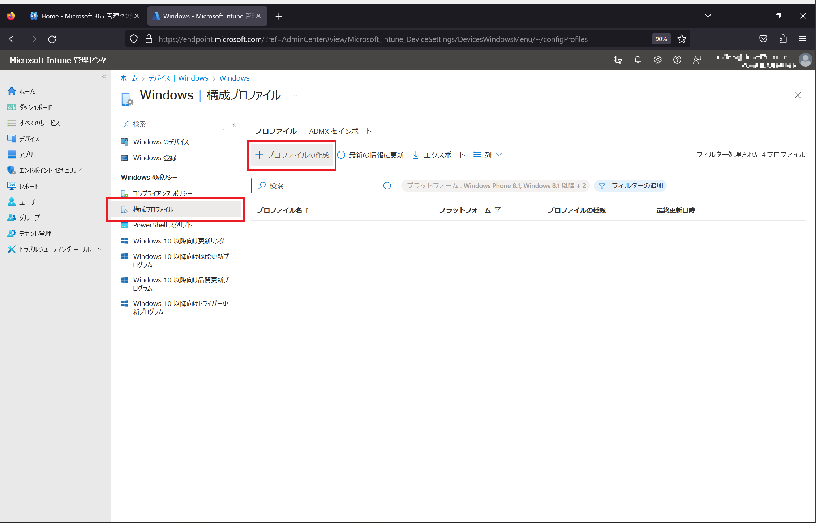819x525 pixels.
Task: Collapse the Windows resource menu pane
Action: coord(234,125)
